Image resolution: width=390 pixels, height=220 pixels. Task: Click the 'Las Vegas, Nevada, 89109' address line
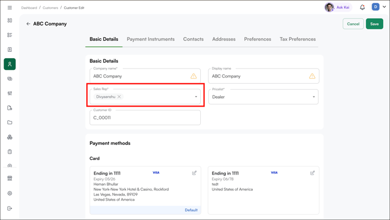coord(115,194)
